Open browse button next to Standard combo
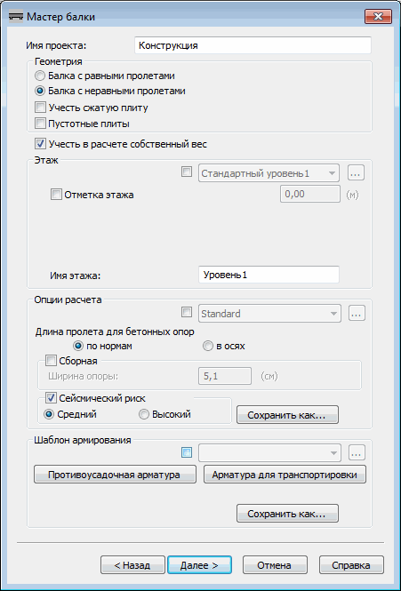The image size is (401, 591). point(357,313)
